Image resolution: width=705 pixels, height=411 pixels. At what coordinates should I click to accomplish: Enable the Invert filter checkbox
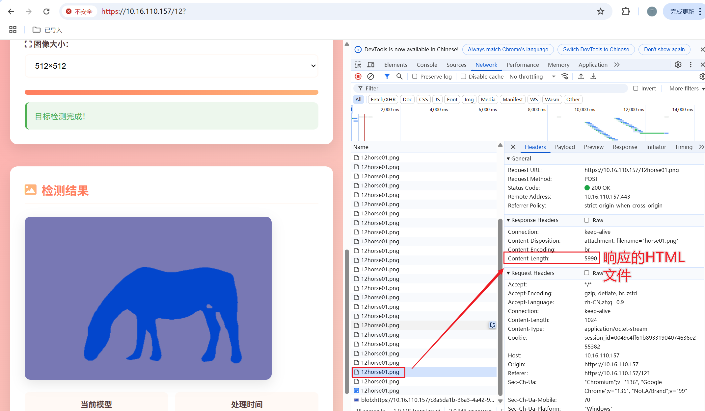click(x=636, y=88)
